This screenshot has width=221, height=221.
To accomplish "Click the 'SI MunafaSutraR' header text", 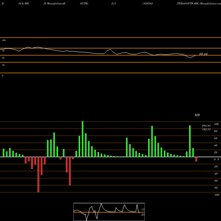I will pos(54,4).
